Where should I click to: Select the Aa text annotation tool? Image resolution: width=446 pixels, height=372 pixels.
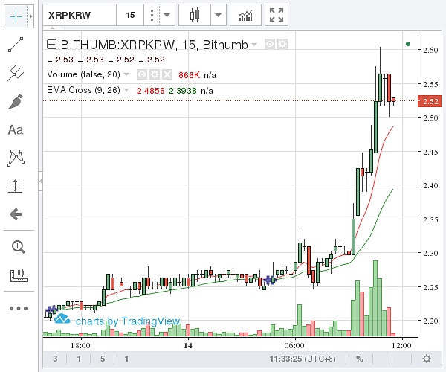point(16,130)
